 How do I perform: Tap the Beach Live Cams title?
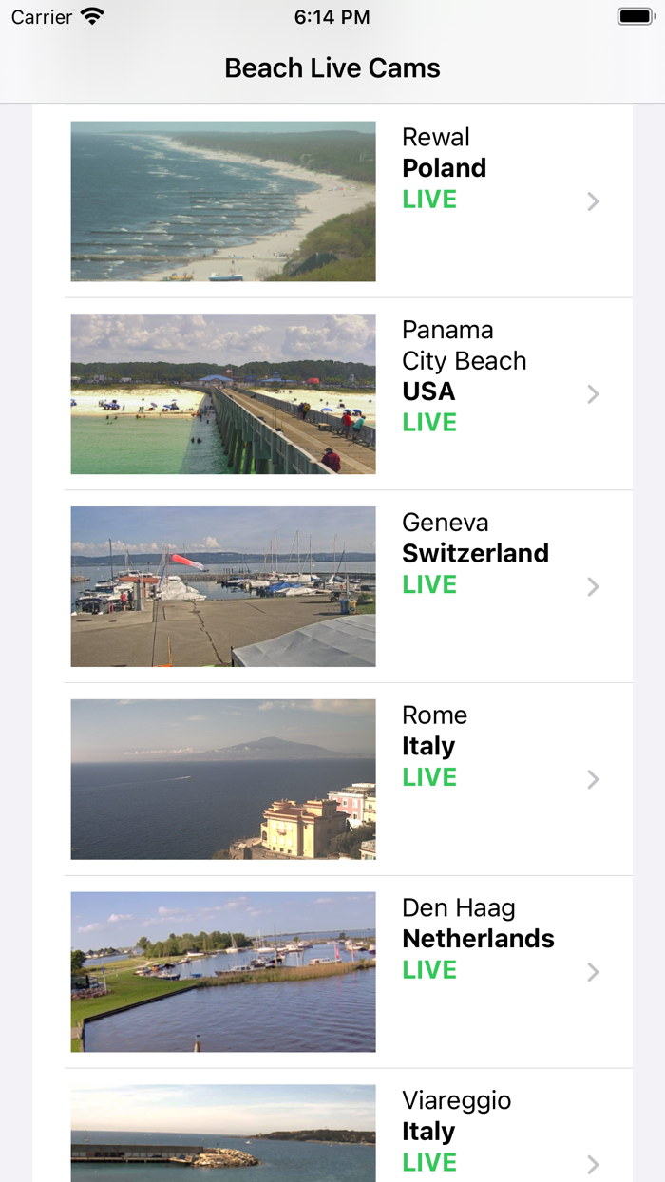click(332, 67)
